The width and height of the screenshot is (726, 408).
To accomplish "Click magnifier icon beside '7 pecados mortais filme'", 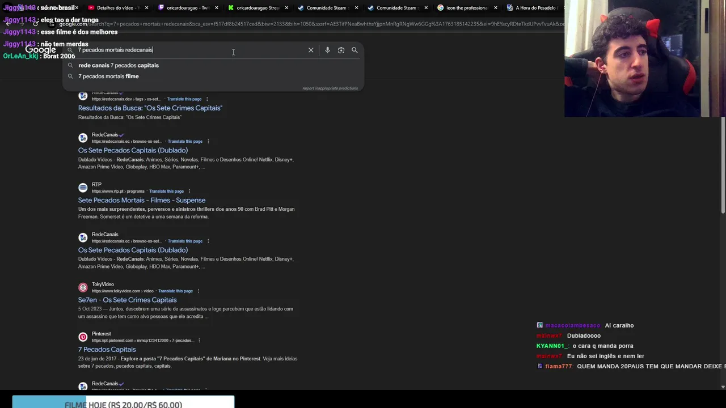I will point(70,76).
